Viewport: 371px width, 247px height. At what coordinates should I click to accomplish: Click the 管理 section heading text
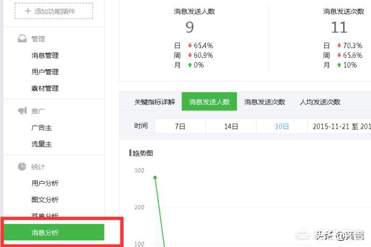coord(38,39)
